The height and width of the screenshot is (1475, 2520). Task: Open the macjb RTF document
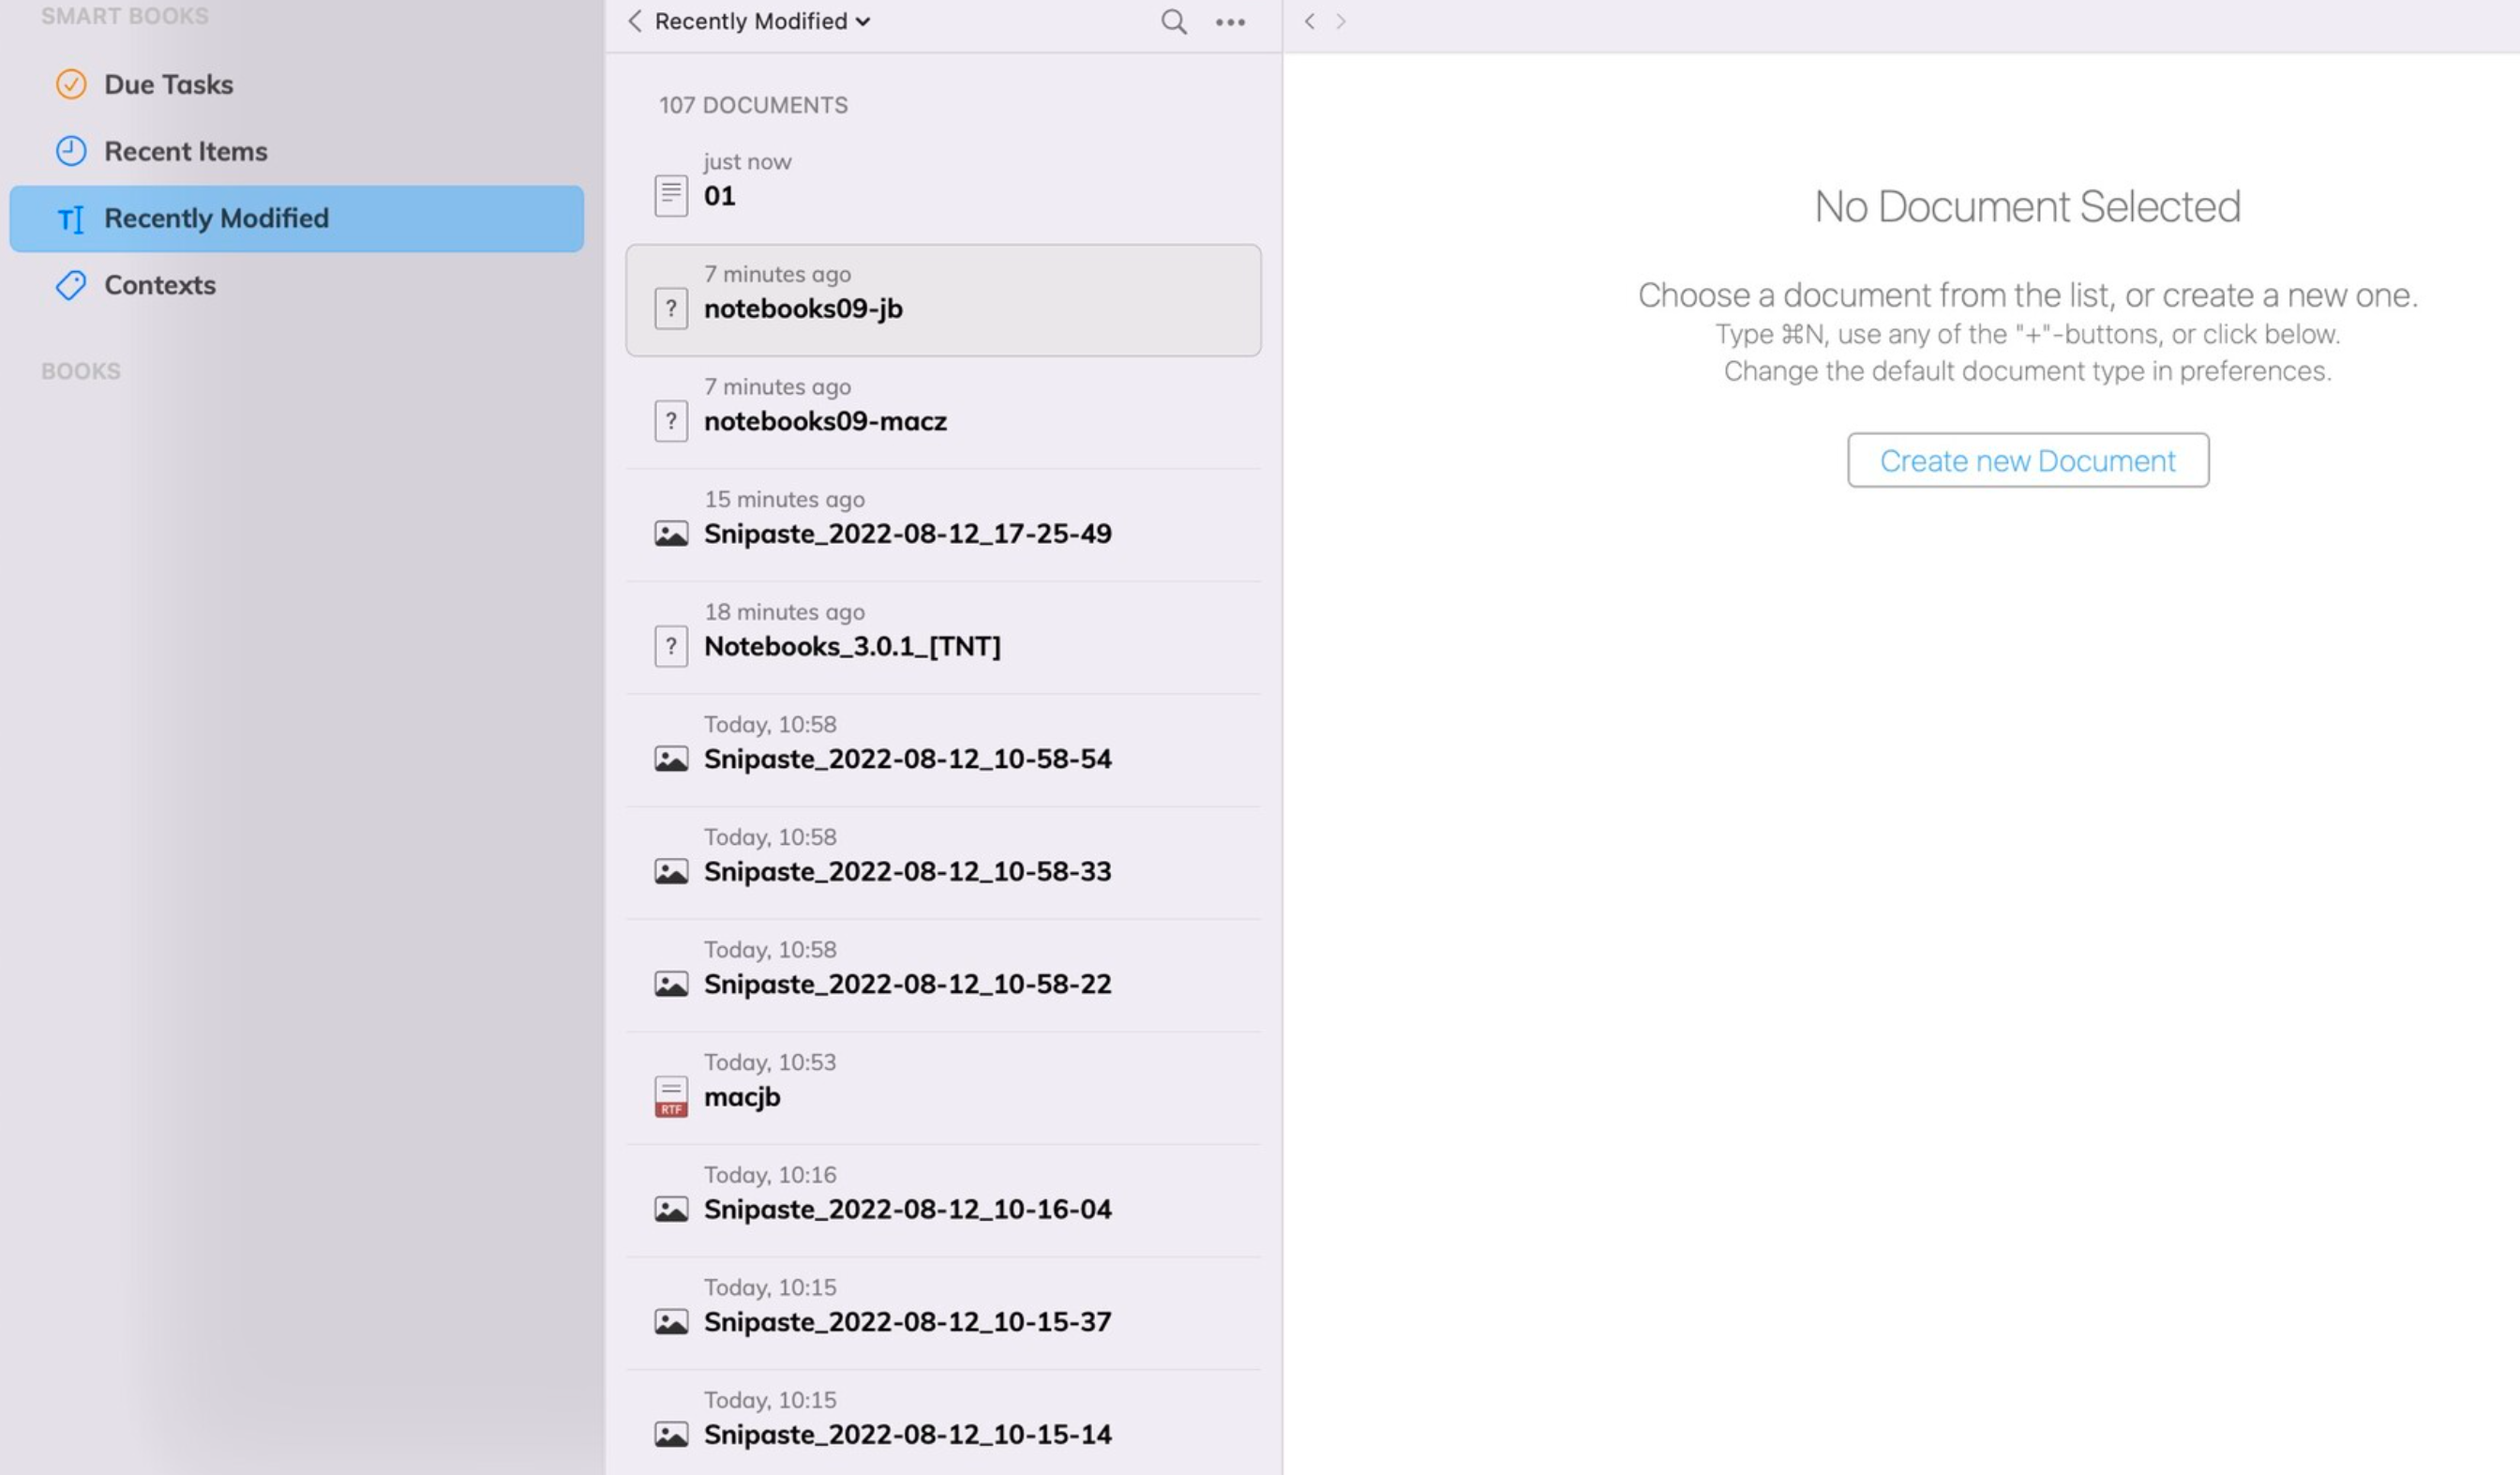click(943, 1089)
